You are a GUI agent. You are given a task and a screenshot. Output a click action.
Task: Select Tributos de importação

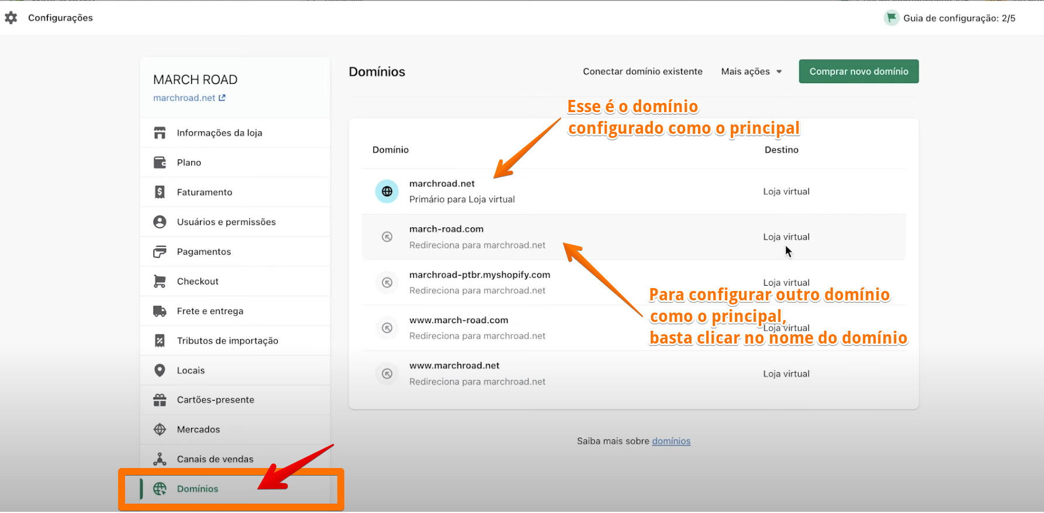pos(235,341)
